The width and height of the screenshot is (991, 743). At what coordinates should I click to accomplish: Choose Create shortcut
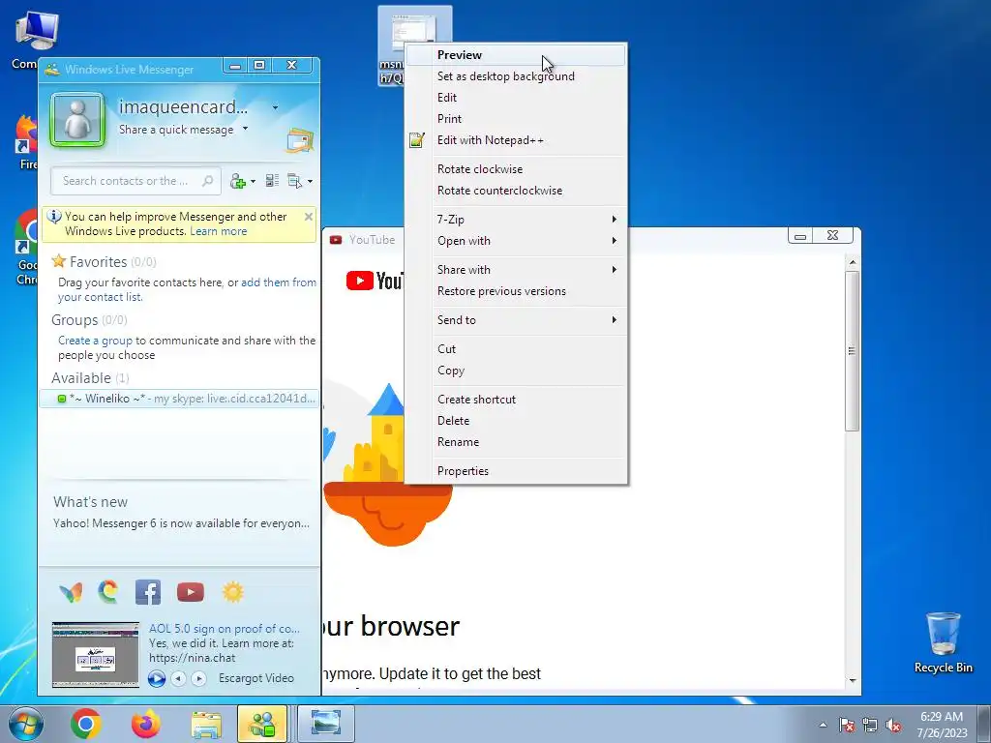coord(516,400)
